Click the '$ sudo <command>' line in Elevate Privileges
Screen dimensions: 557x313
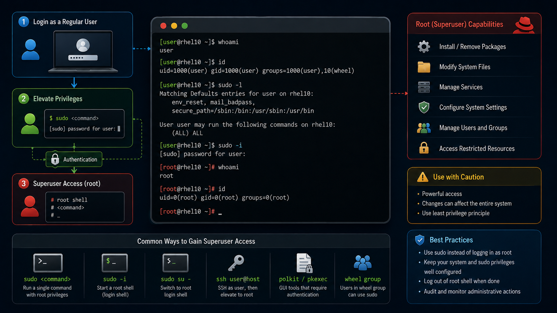coord(74,118)
